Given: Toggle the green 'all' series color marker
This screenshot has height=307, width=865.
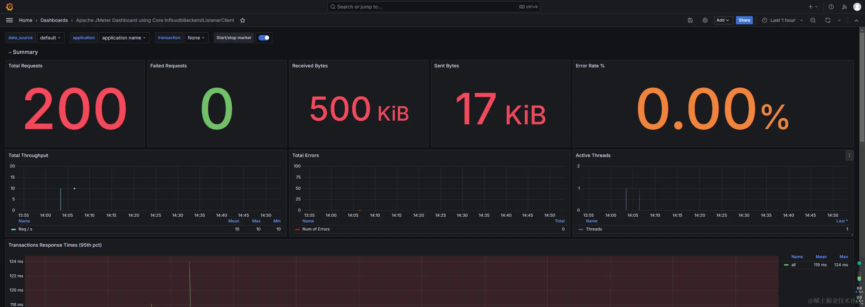Looking at the screenshot, I should coord(786,265).
